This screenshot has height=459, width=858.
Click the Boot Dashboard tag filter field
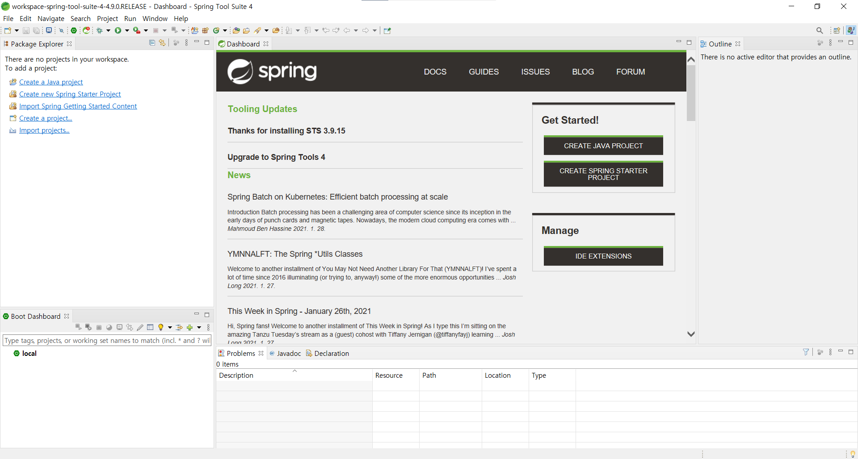click(107, 340)
